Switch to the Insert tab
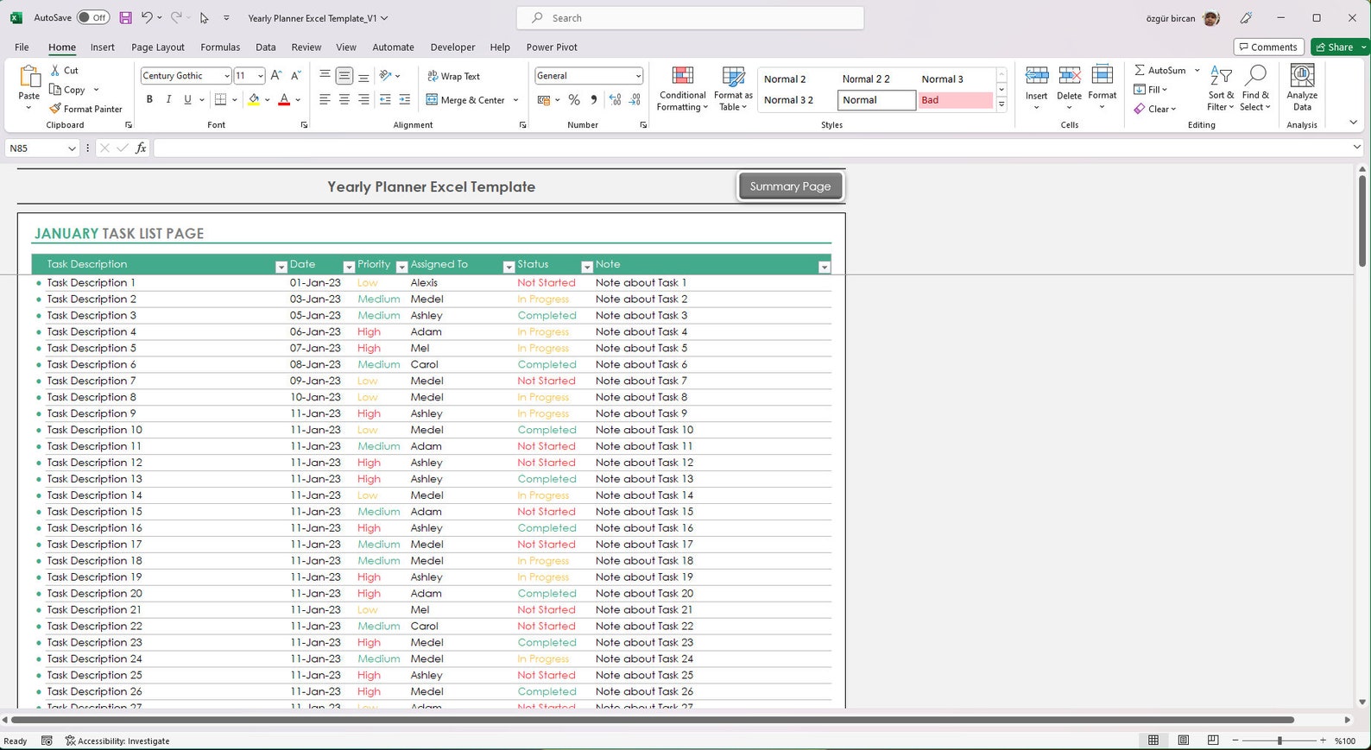Viewport: 1371px width, 750px height. point(102,47)
